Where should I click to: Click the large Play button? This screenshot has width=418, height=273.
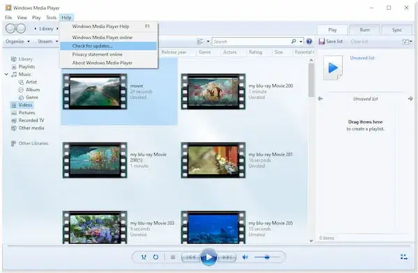208,257
